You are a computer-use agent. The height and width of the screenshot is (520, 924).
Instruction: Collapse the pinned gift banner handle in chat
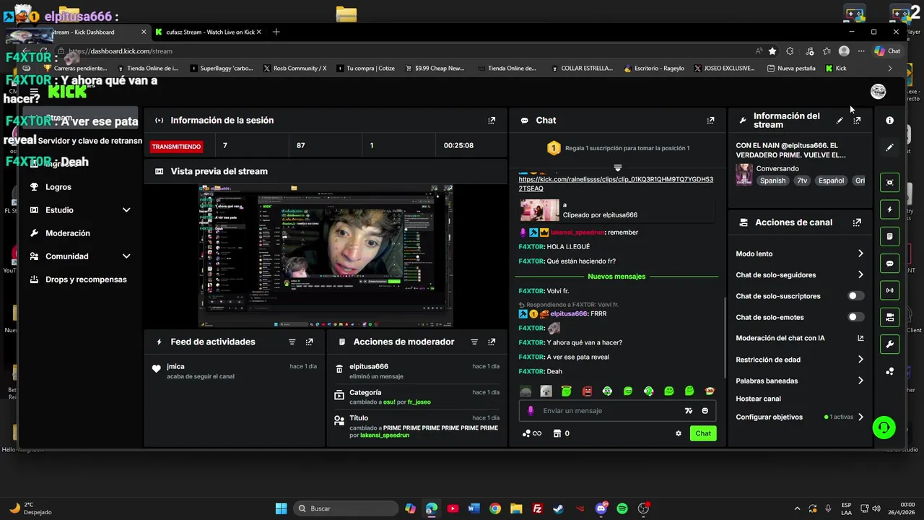pyautogui.click(x=617, y=168)
